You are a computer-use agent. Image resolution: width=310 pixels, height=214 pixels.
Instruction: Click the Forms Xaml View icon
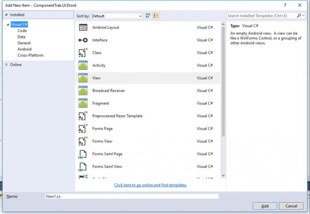[x=82, y=167]
